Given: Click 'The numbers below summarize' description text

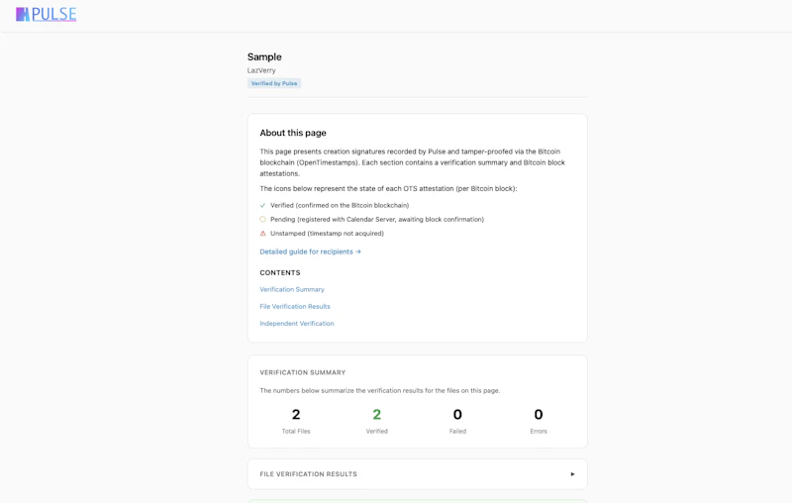Looking at the screenshot, I should 380,390.
